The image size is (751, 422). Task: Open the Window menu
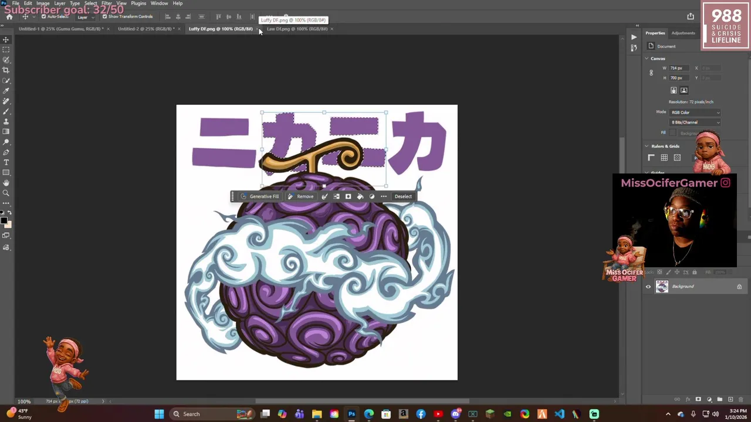point(159,3)
